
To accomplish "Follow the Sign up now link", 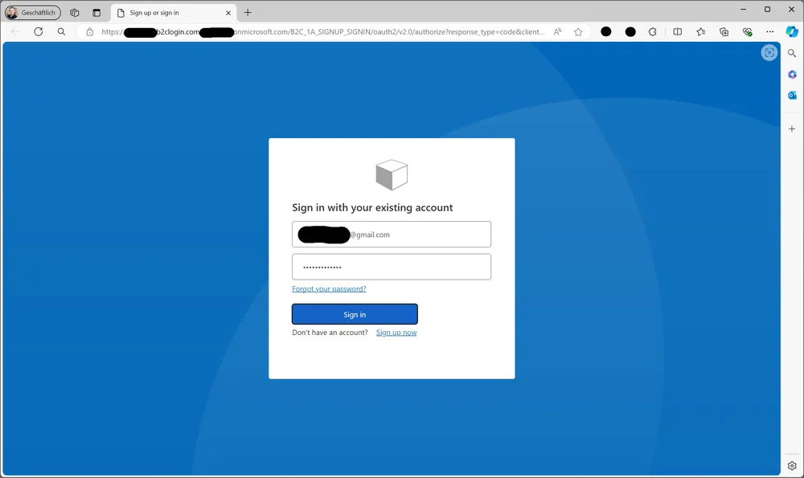I will [396, 333].
